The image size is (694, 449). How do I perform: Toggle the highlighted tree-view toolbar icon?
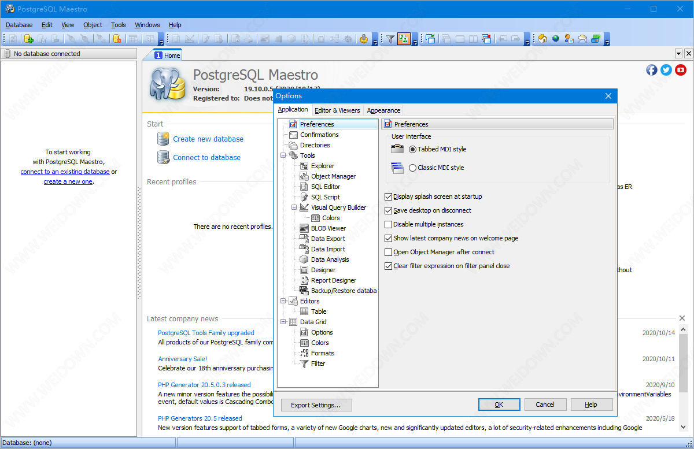coord(404,39)
